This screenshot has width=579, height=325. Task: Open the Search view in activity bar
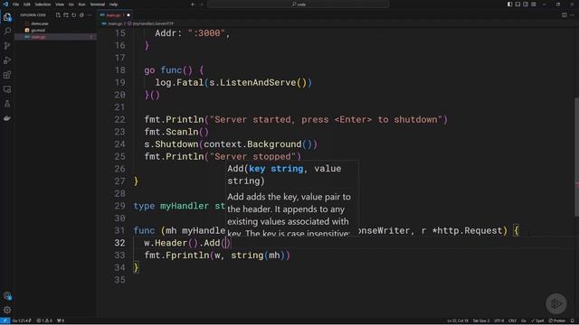click(x=7, y=32)
